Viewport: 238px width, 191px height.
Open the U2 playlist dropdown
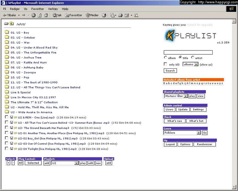click(65, 163)
